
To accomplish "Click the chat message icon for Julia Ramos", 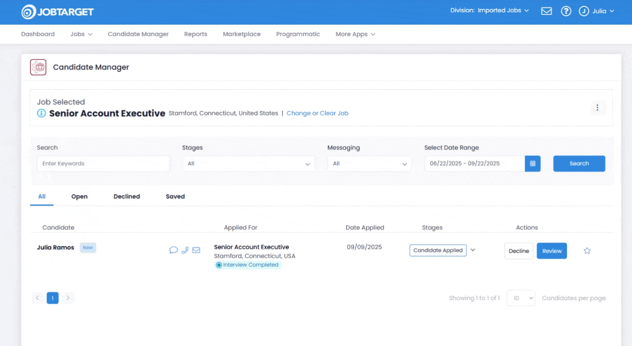I will [x=173, y=250].
